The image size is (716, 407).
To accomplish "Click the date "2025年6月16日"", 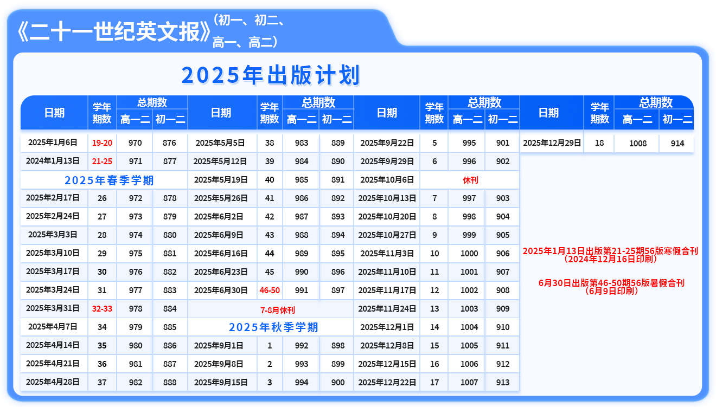I will (220, 254).
